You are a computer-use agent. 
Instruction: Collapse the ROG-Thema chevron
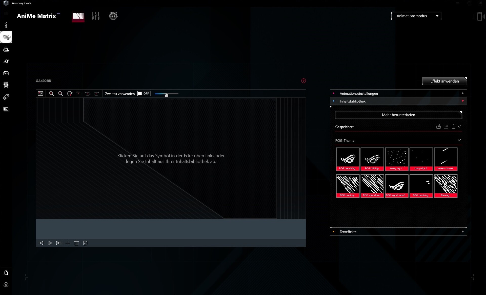[x=459, y=140]
